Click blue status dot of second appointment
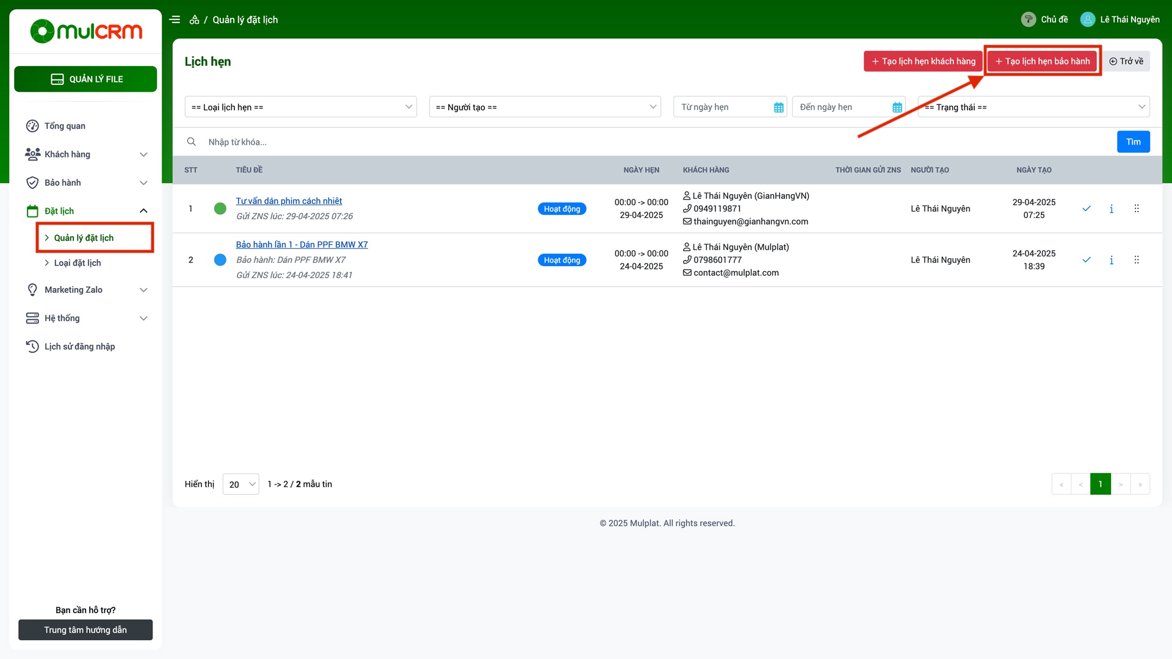The width and height of the screenshot is (1172, 659). [x=220, y=260]
